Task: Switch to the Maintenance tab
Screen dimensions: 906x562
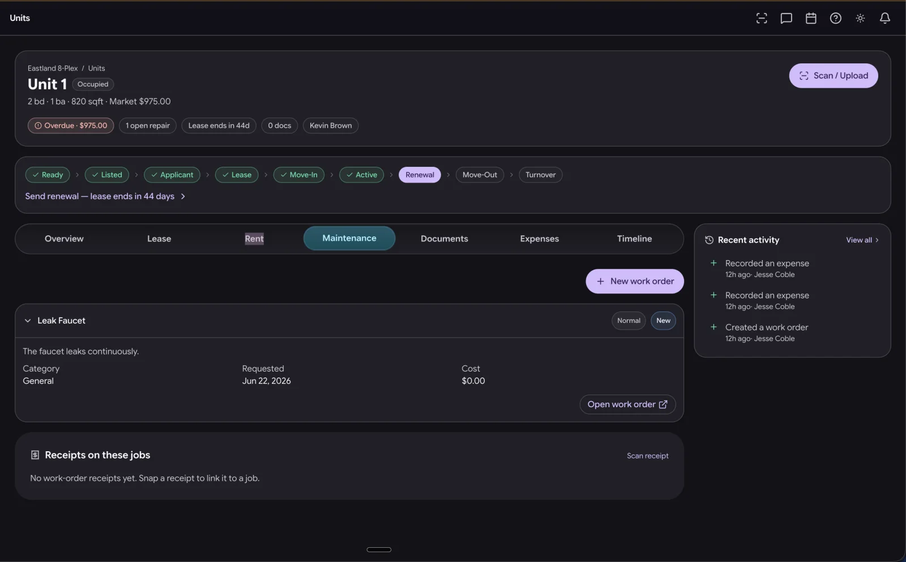Action: coord(349,238)
